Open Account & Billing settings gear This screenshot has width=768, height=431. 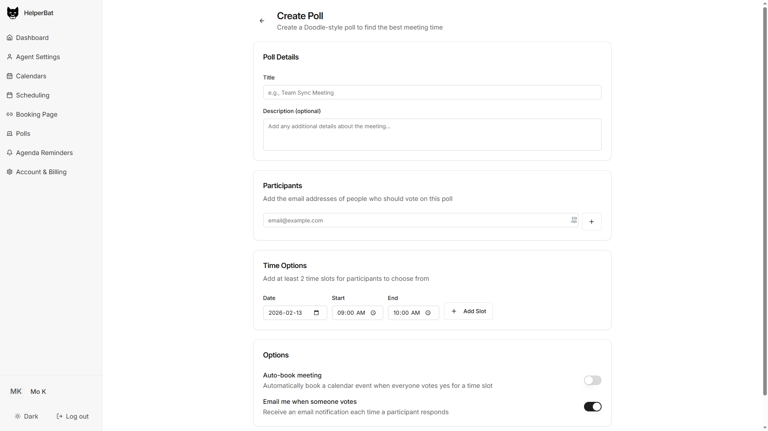pyautogui.click(x=10, y=172)
